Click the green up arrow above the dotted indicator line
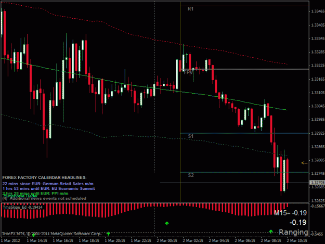This screenshot has width=325, height=244. 167,223
